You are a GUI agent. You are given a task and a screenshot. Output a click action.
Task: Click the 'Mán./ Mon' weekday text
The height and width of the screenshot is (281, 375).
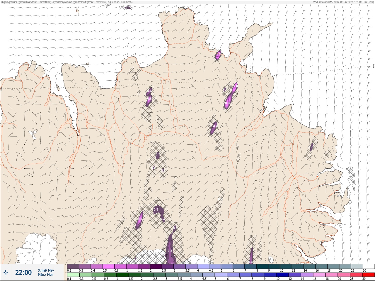pos(46,275)
